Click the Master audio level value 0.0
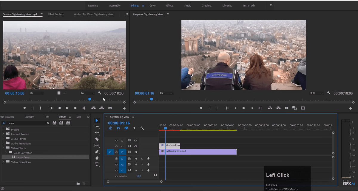The width and height of the screenshot is (358, 191). pos(139,176)
